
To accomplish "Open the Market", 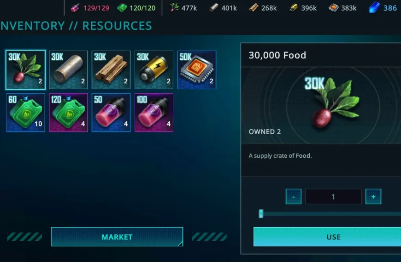I will click(x=117, y=237).
